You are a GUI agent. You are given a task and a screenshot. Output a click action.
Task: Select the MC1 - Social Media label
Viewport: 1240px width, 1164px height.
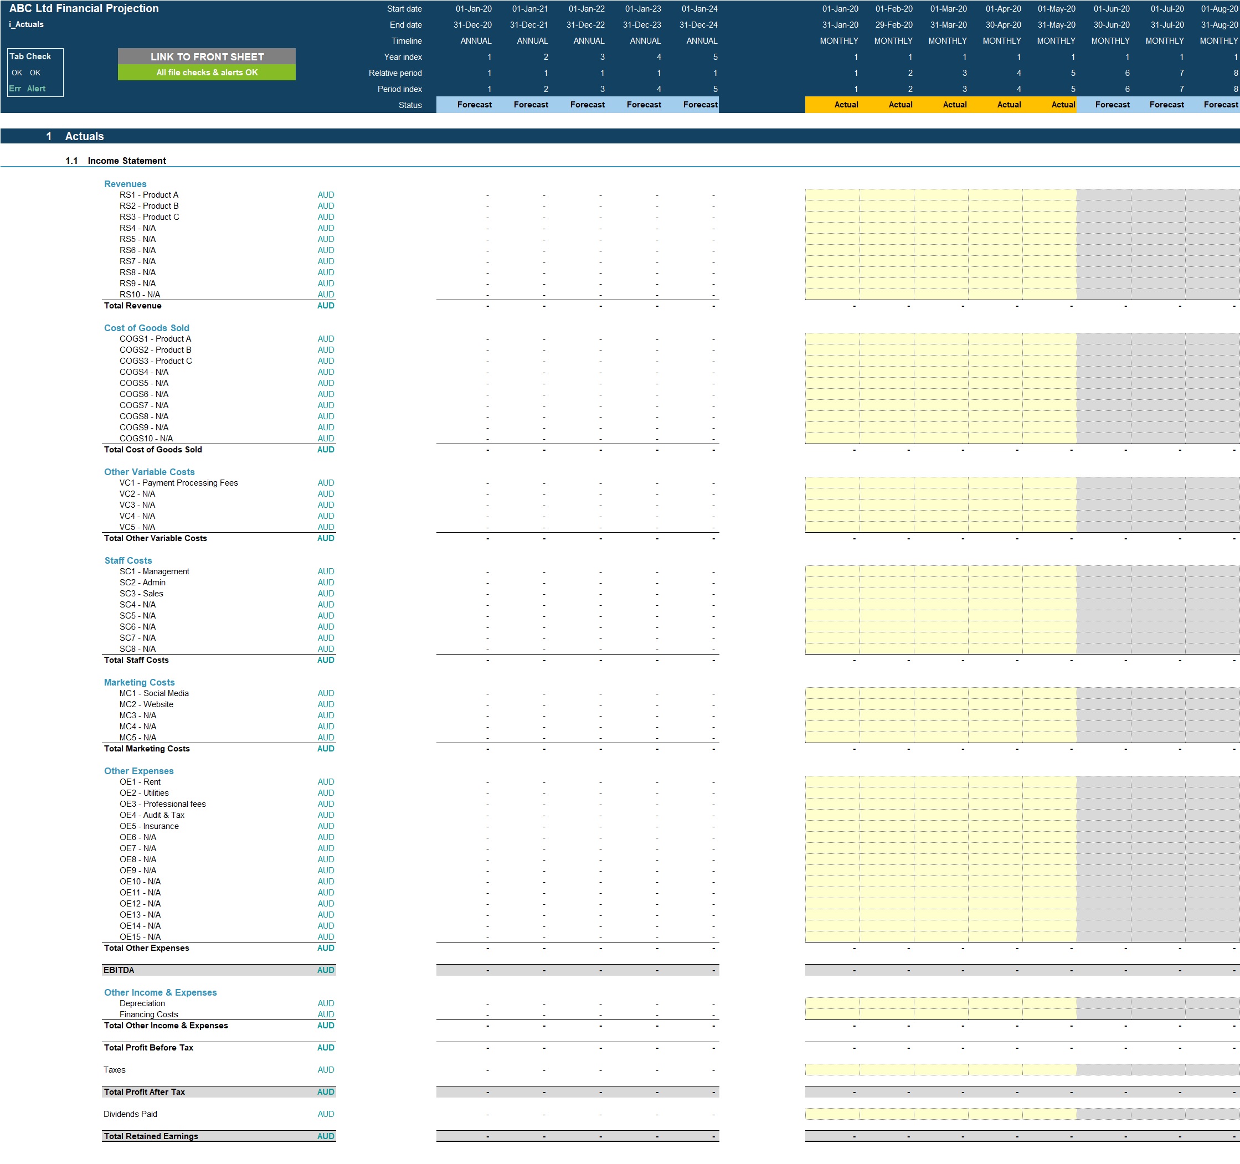click(x=154, y=693)
